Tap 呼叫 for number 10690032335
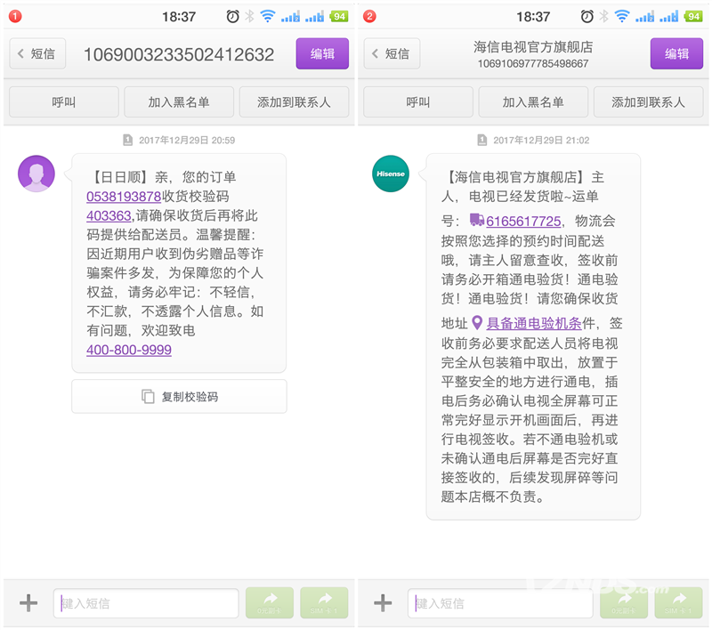Screen dimensions: 712x630 [64, 102]
